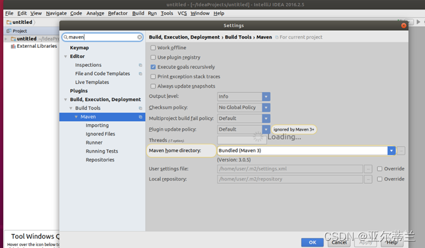425x248 pixels.
Task: Click the project-level icon beside Build Tools
Action: pyautogui.click(x=140, y=108)
